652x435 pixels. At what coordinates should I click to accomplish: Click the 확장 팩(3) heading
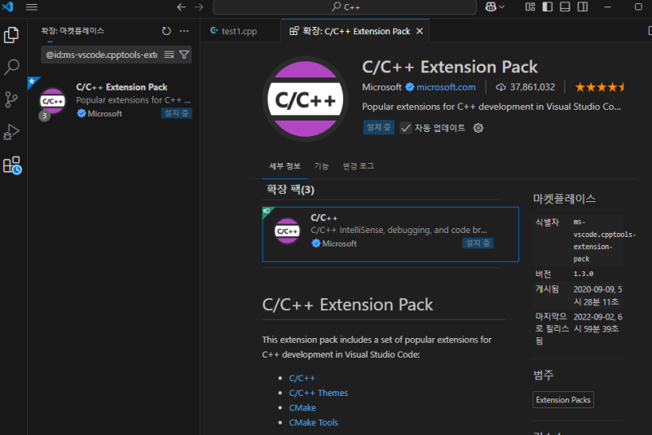point(290,190)
